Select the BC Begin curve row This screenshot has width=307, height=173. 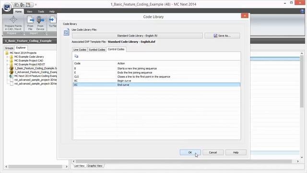coord(156,81)
